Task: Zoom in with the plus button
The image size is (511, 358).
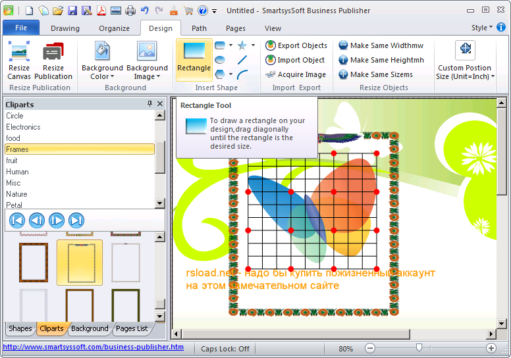Action: coord(491,349)
